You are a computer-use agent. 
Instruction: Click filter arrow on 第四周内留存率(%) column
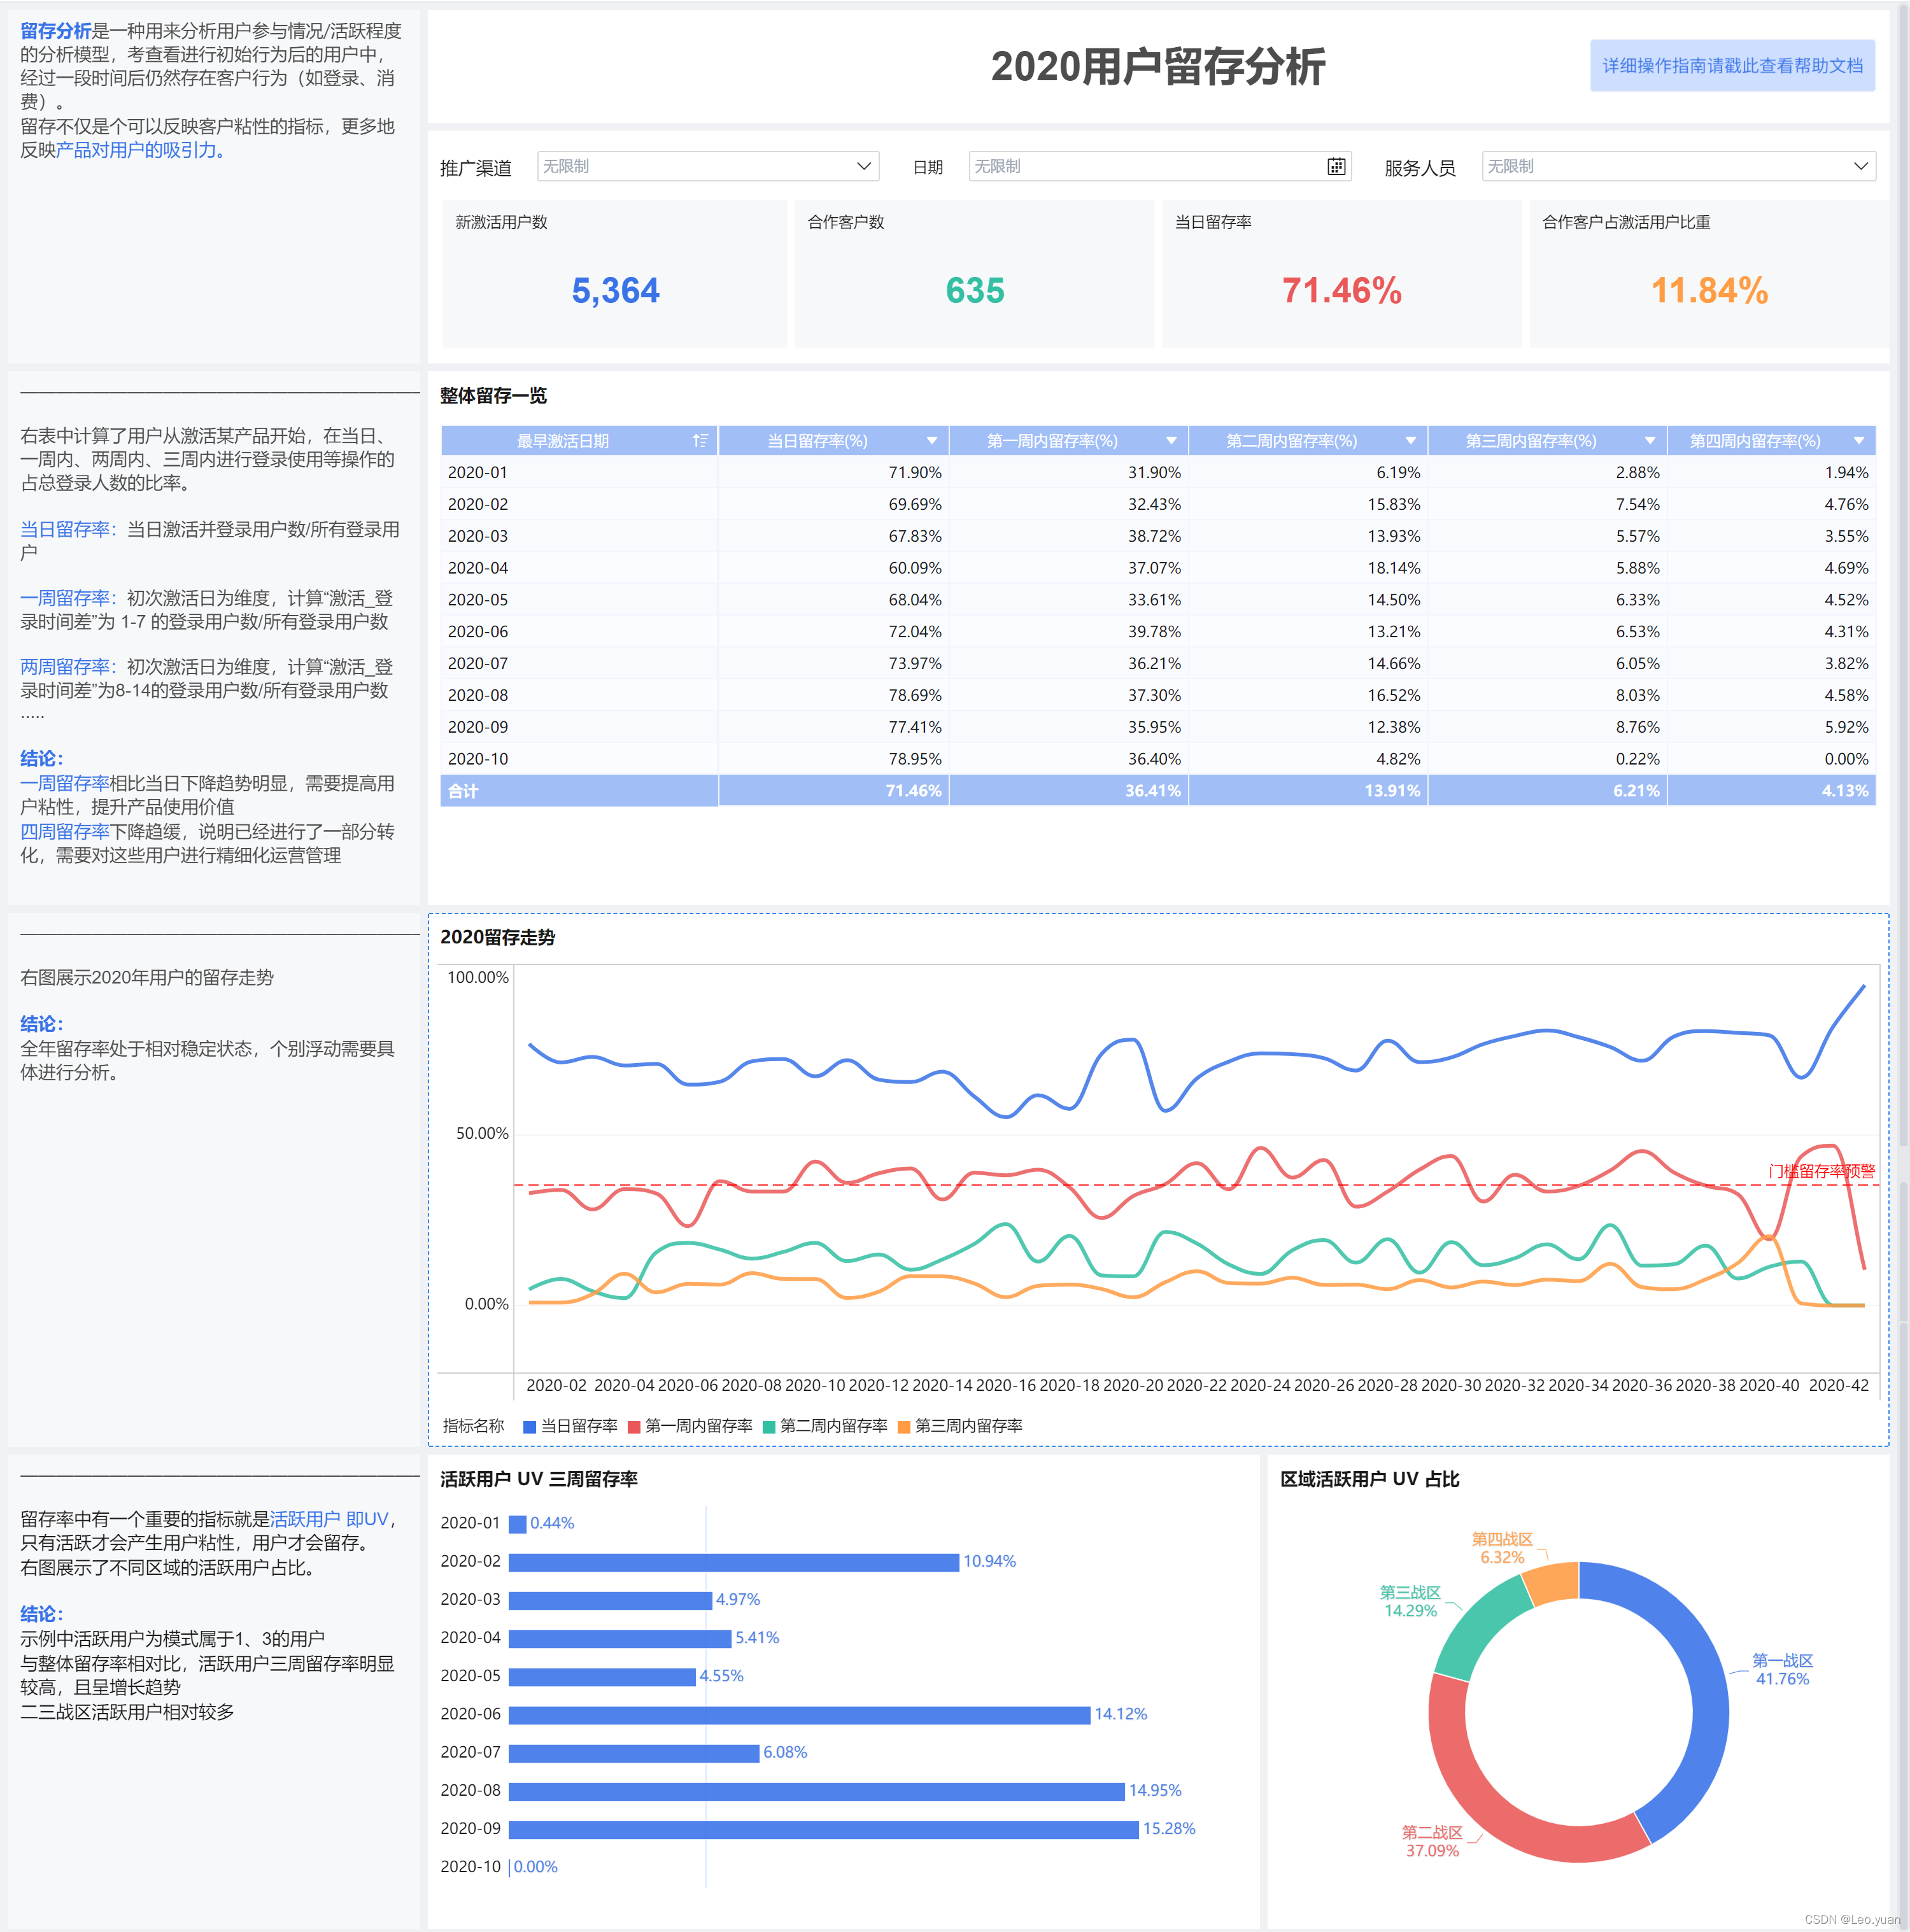coord(1859,441)
